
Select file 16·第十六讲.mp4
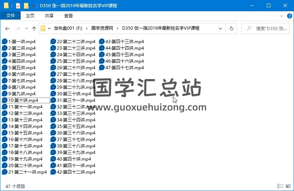click(22, 139)
